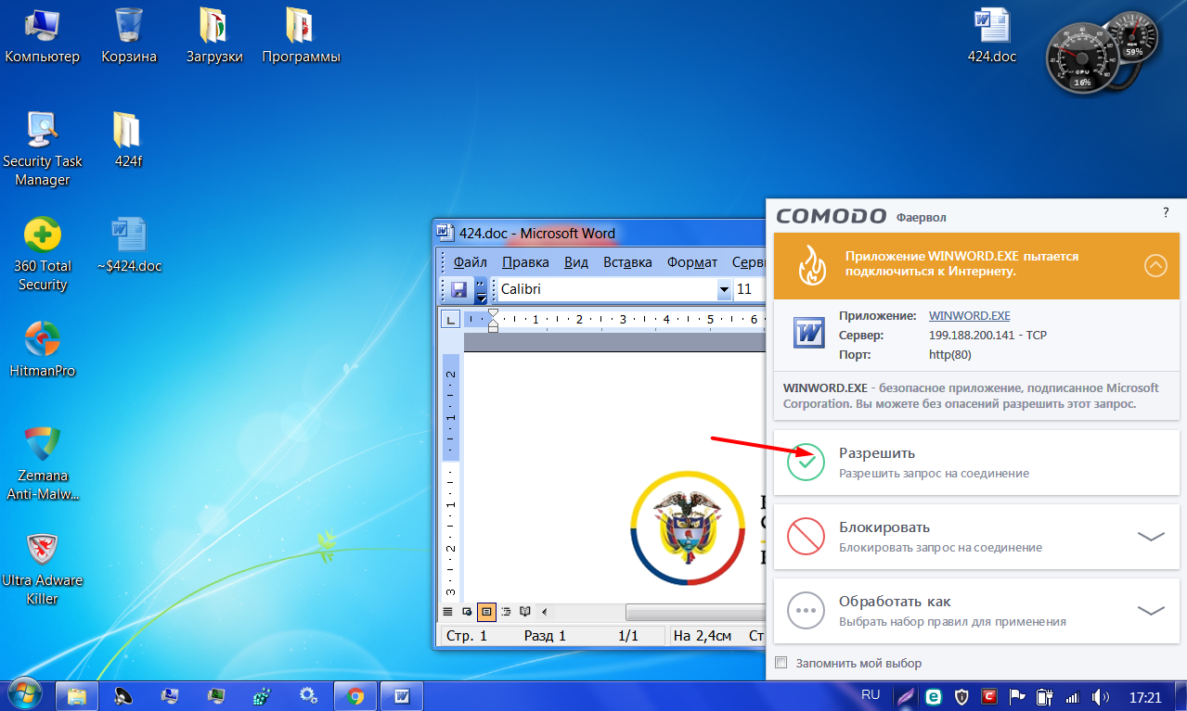Open the Файл menu in Word
Image resolution: width=1187 pixels, height=711 pixels.
(x=471, y=261)
